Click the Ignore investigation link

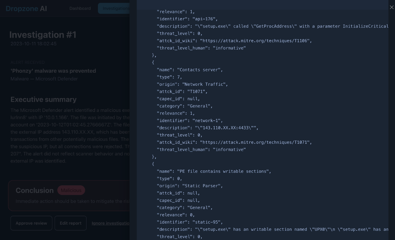pos(111,223)
